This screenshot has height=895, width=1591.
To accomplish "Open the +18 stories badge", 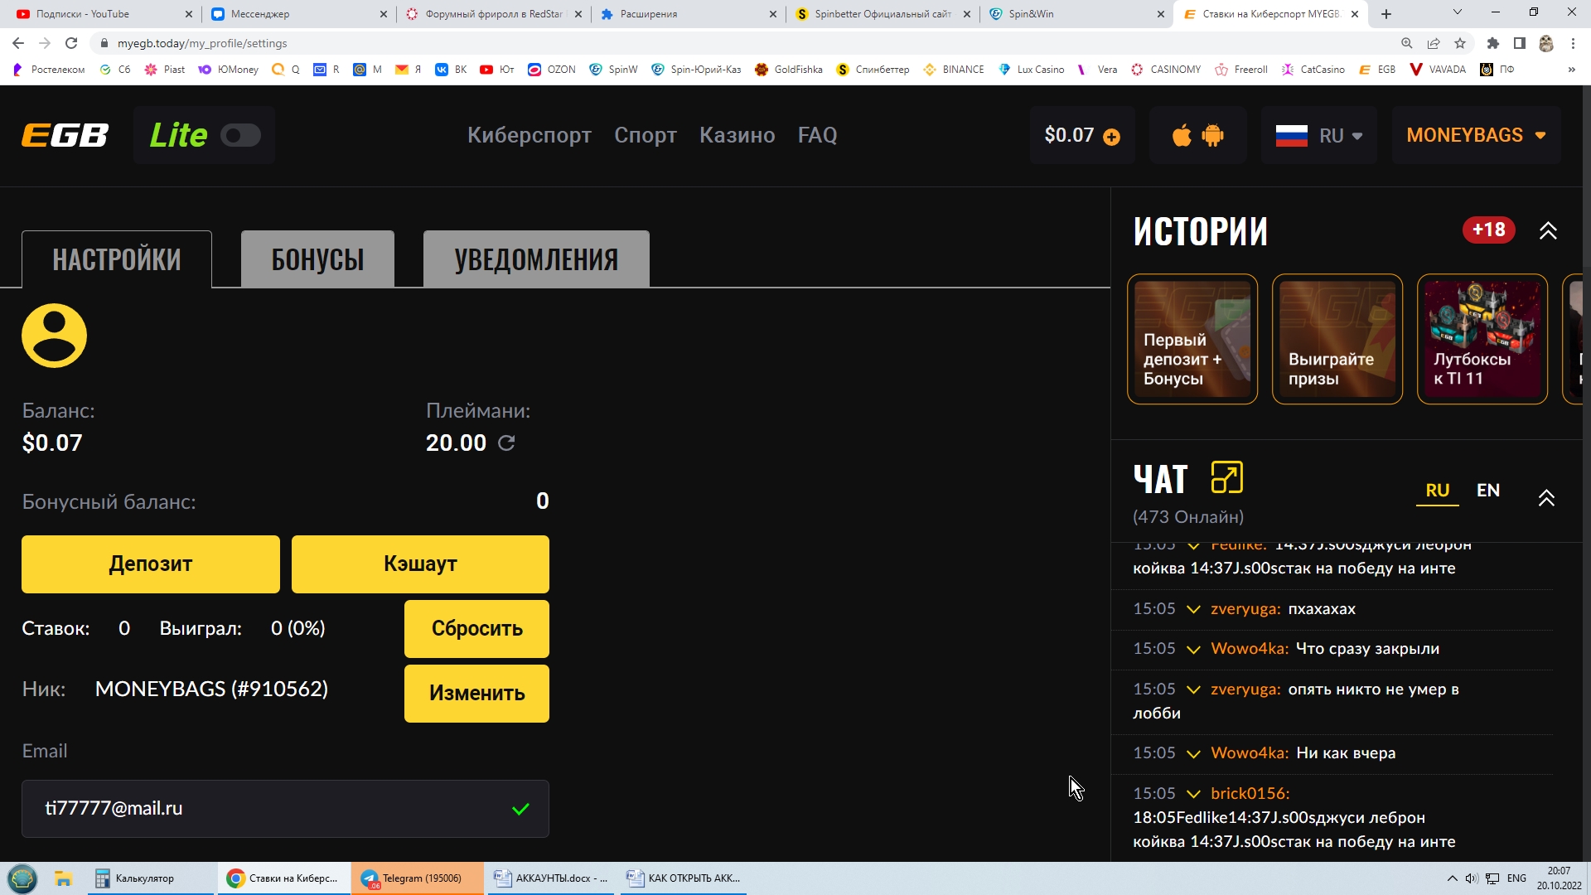I will click(1488, 230).
